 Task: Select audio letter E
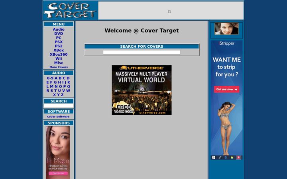pyautogui.click(x=47, y=82)
